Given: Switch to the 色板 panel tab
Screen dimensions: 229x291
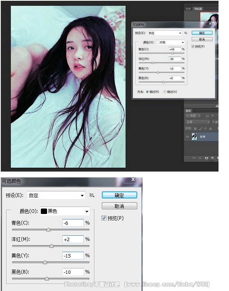Looking at the screenshot, I should pos(188,9).
